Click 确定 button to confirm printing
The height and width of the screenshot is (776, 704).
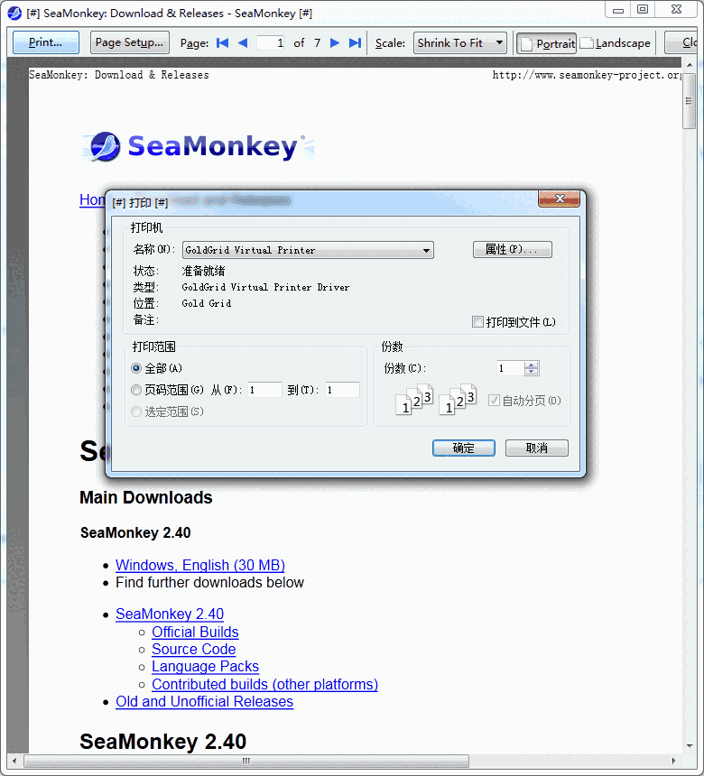coord(464,448)
